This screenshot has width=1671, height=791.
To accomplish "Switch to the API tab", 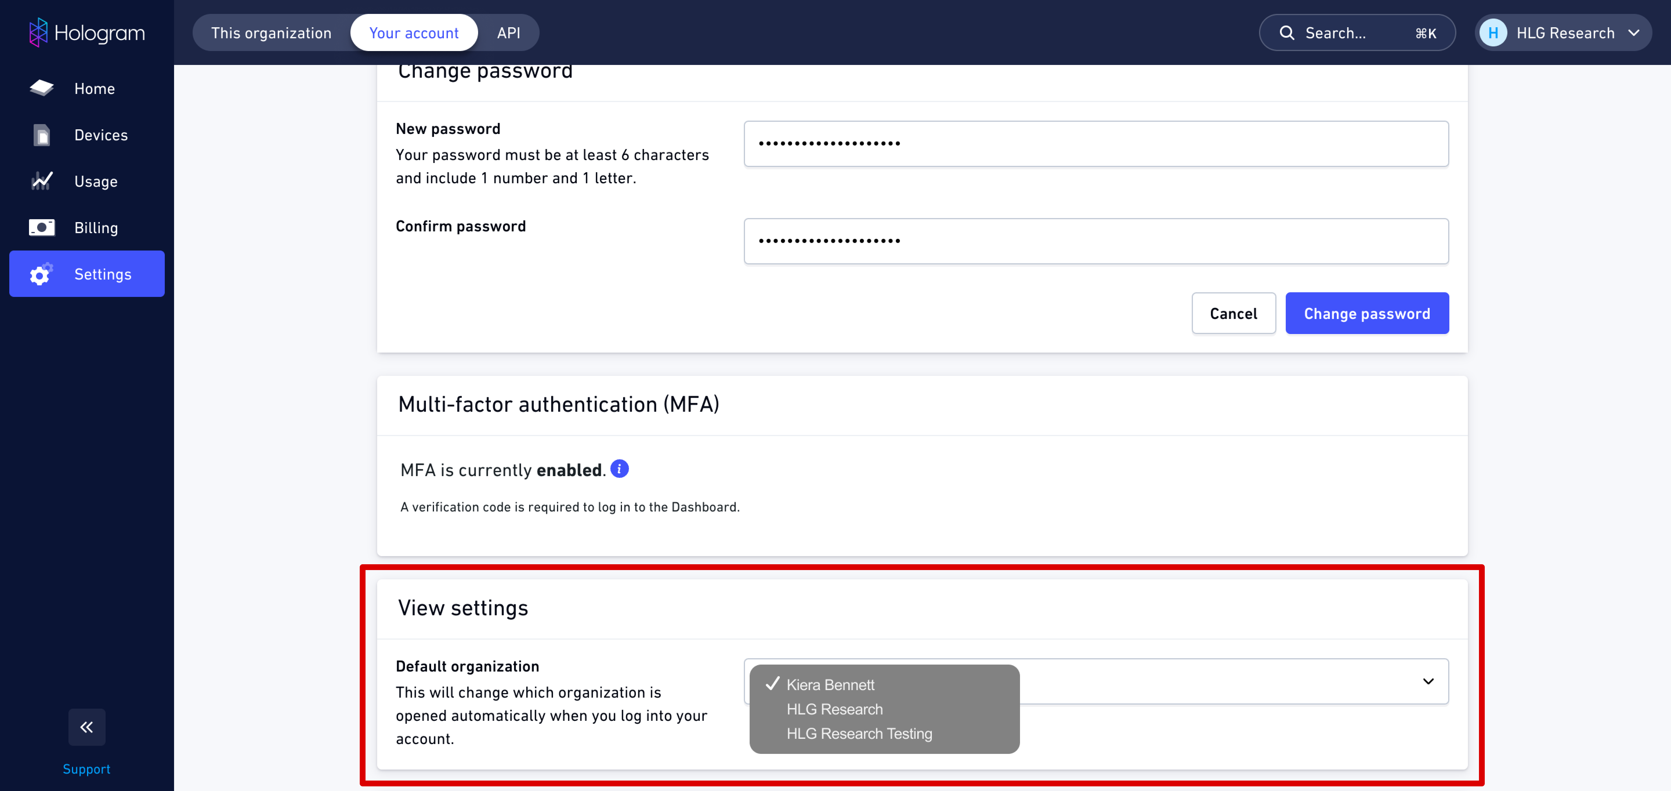I will tap(509, 32).
